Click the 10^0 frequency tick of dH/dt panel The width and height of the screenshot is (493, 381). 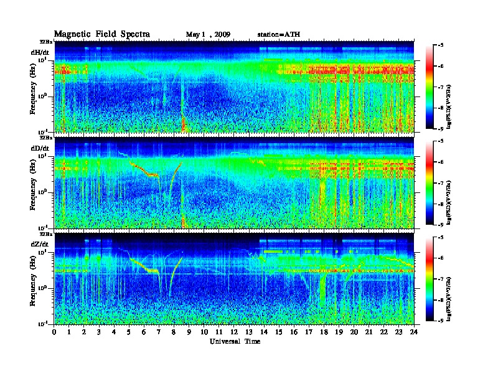(42, 96)
